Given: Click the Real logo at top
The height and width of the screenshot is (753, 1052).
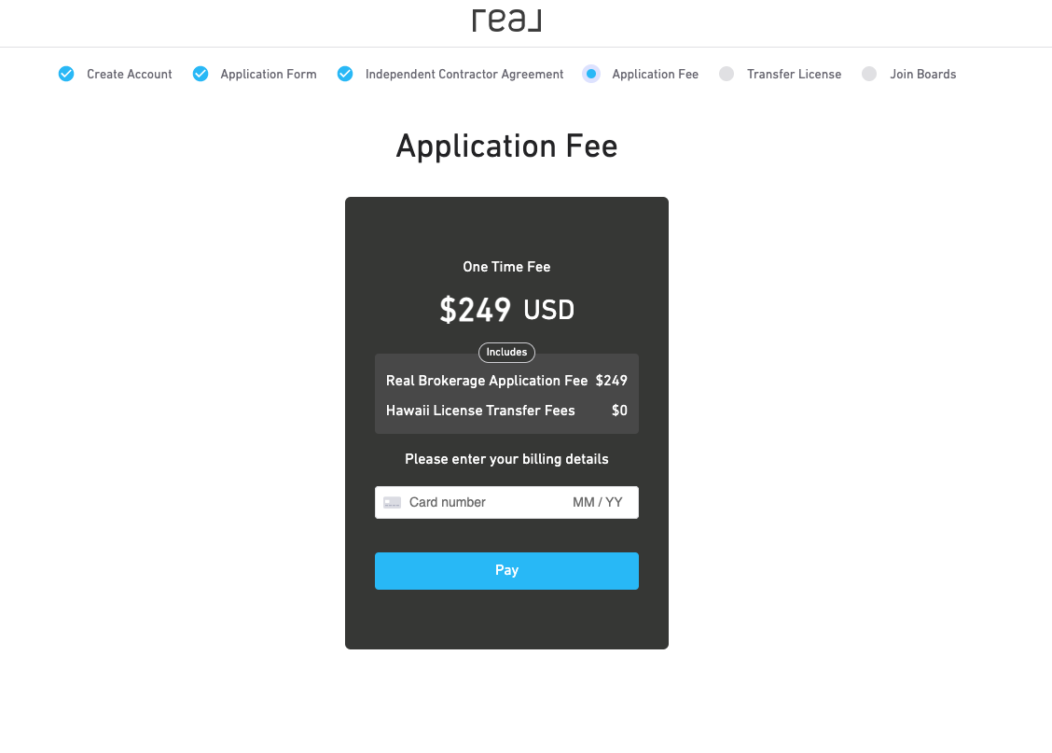Looking at the screenshot, I should click(506, 21).
